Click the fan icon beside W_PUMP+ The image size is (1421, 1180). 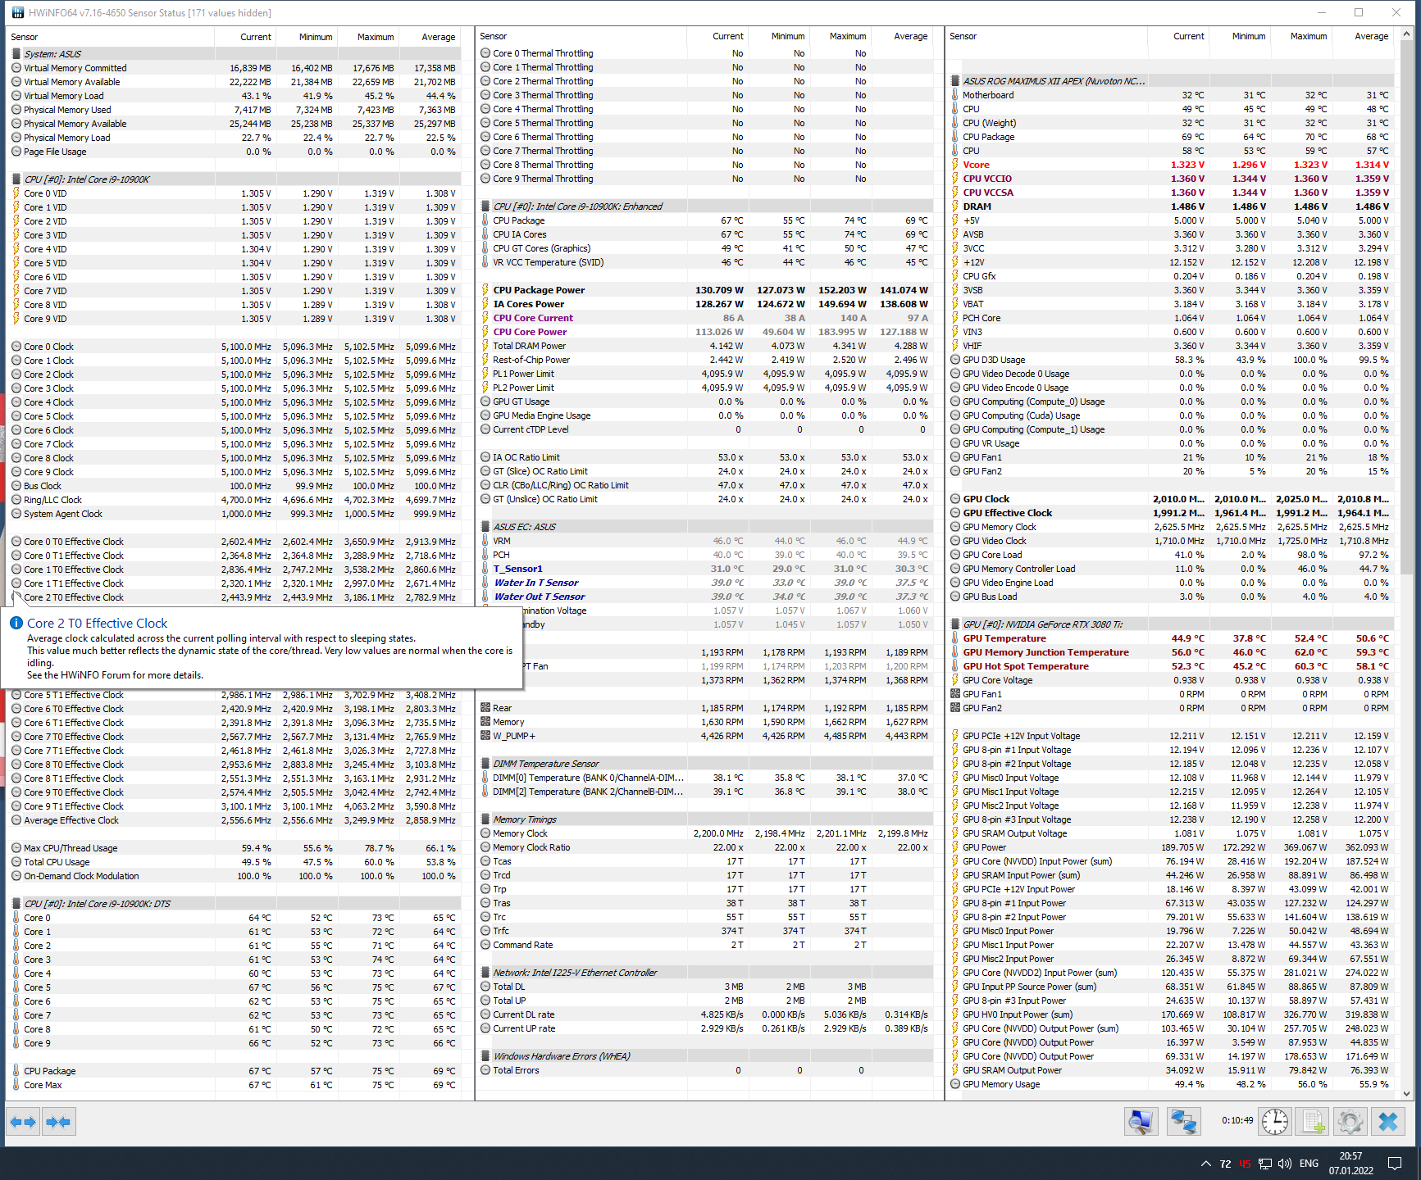[485, 736]
